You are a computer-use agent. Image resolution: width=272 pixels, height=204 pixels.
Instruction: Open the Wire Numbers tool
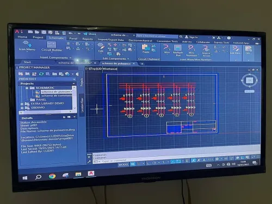pyautogui.click(x=191, y=51)
